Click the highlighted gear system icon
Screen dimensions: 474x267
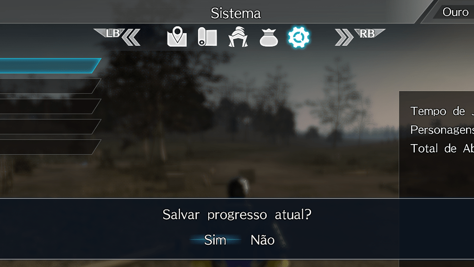(299, 37)
